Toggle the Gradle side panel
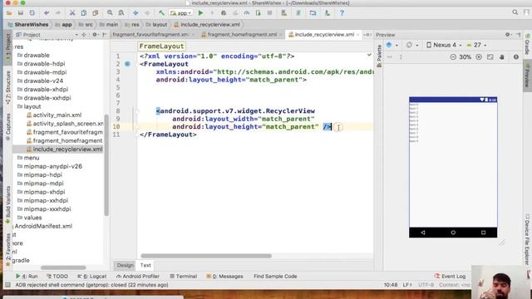Image resolution: width=532 pixels, height=299 pixels. (x=527, y=45)
